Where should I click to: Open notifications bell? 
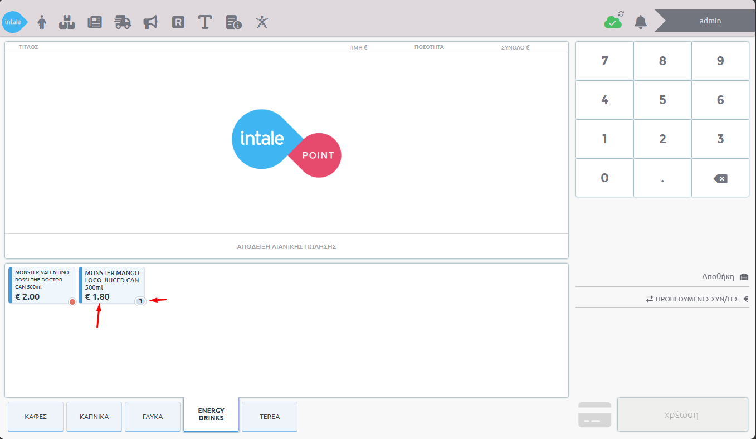tap(641, 22)
